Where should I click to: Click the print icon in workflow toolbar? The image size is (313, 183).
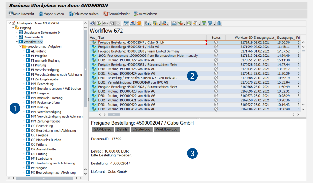[x=174, y=23]
